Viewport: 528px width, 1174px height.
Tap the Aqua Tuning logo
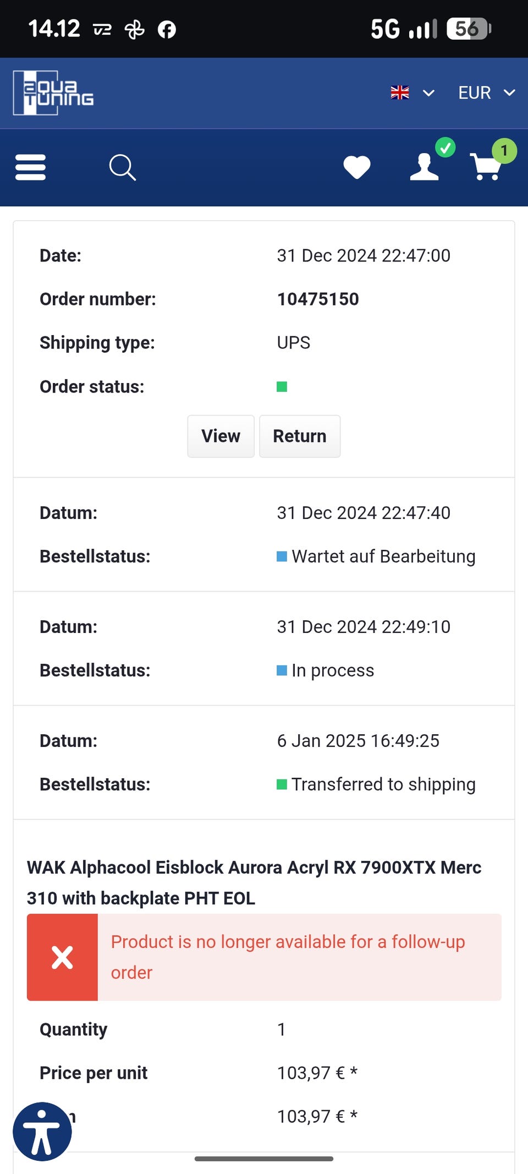(53, 93)
